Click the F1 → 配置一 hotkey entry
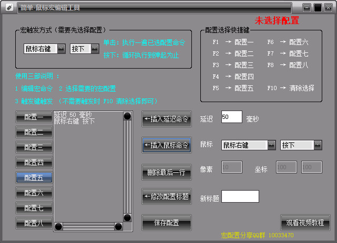 tap(233, 42)
